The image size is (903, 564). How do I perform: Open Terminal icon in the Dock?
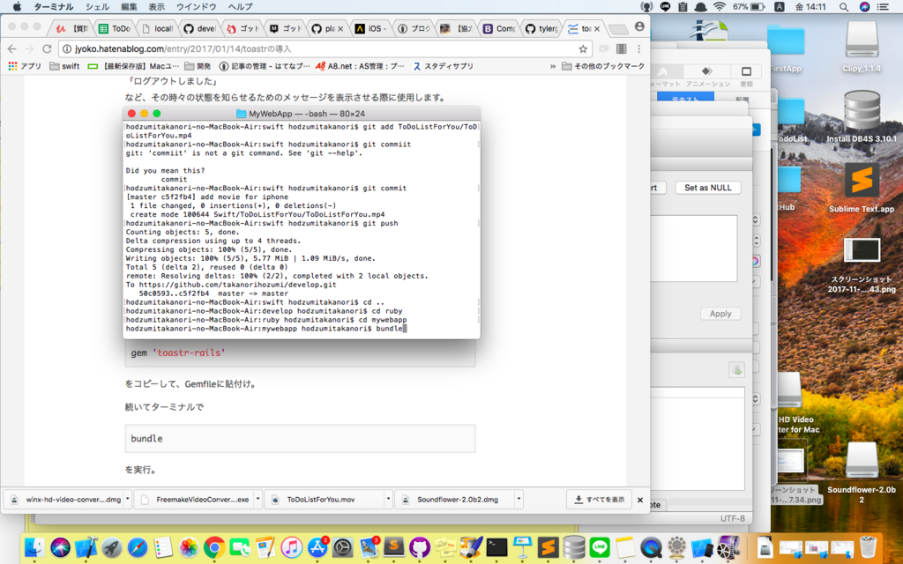[x=496, y=547]
